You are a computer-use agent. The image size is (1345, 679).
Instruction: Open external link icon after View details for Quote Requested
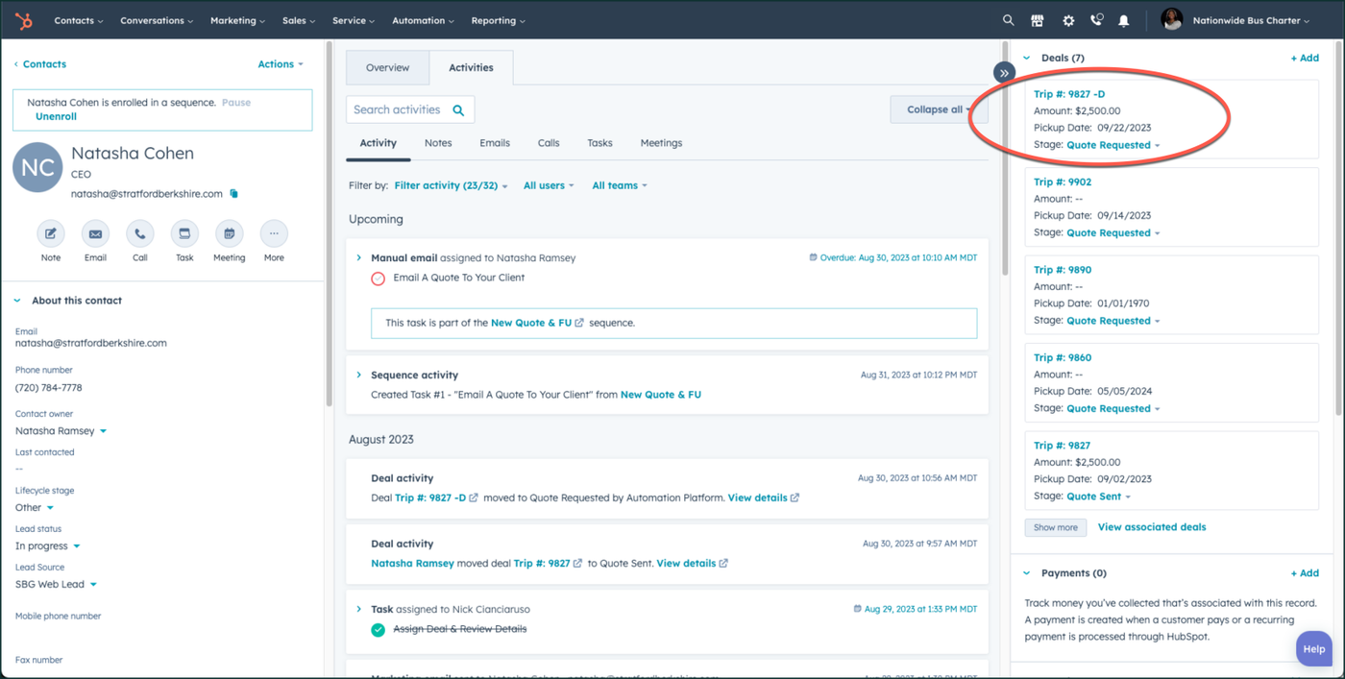[795, 498]
